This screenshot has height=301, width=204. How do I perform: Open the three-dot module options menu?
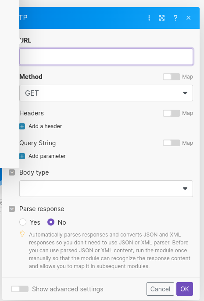[149, 18]
